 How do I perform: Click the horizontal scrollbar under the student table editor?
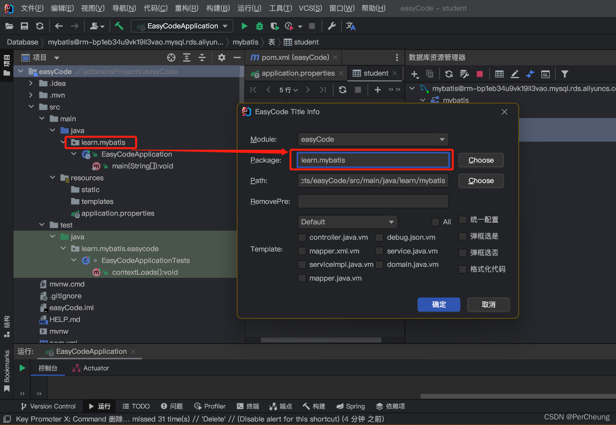pos(321,340)
